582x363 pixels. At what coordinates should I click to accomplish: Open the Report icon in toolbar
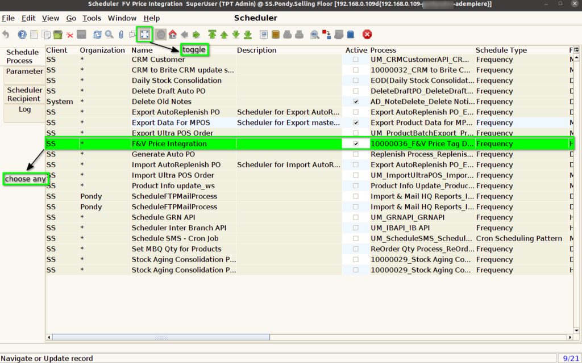tap(264, 35)
